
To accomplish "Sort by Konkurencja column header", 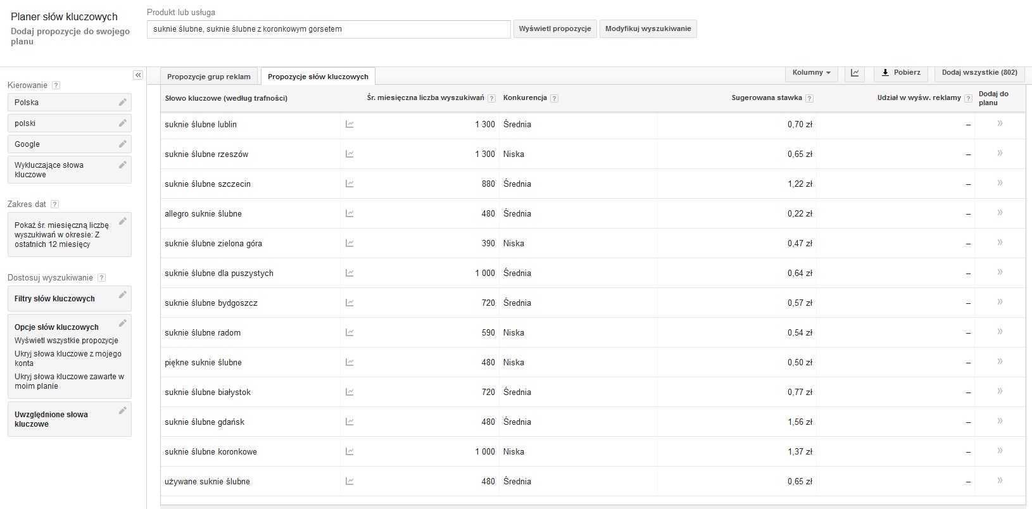I will point(525,97).
